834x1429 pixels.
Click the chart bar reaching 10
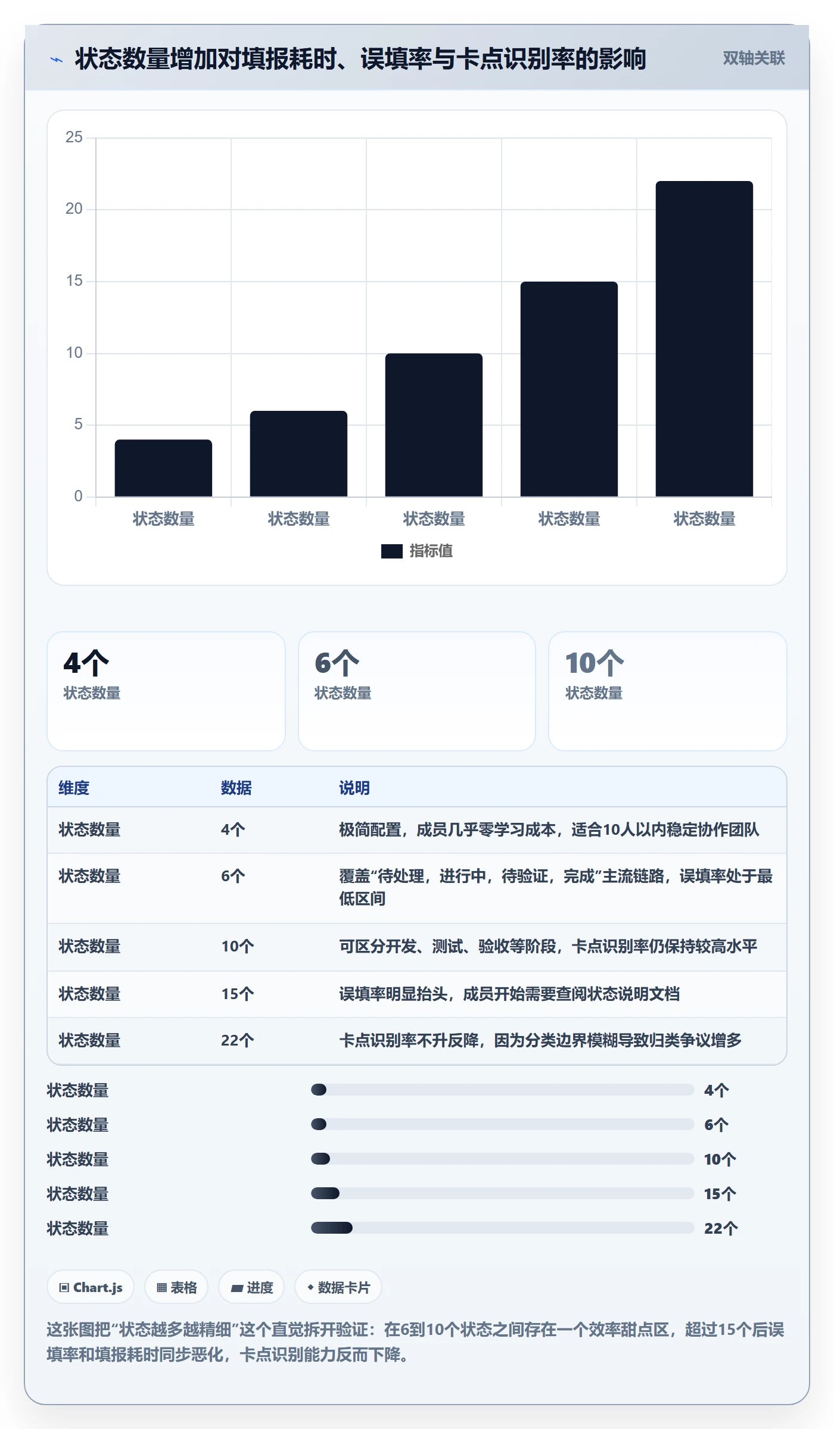(x=434, y=425)
